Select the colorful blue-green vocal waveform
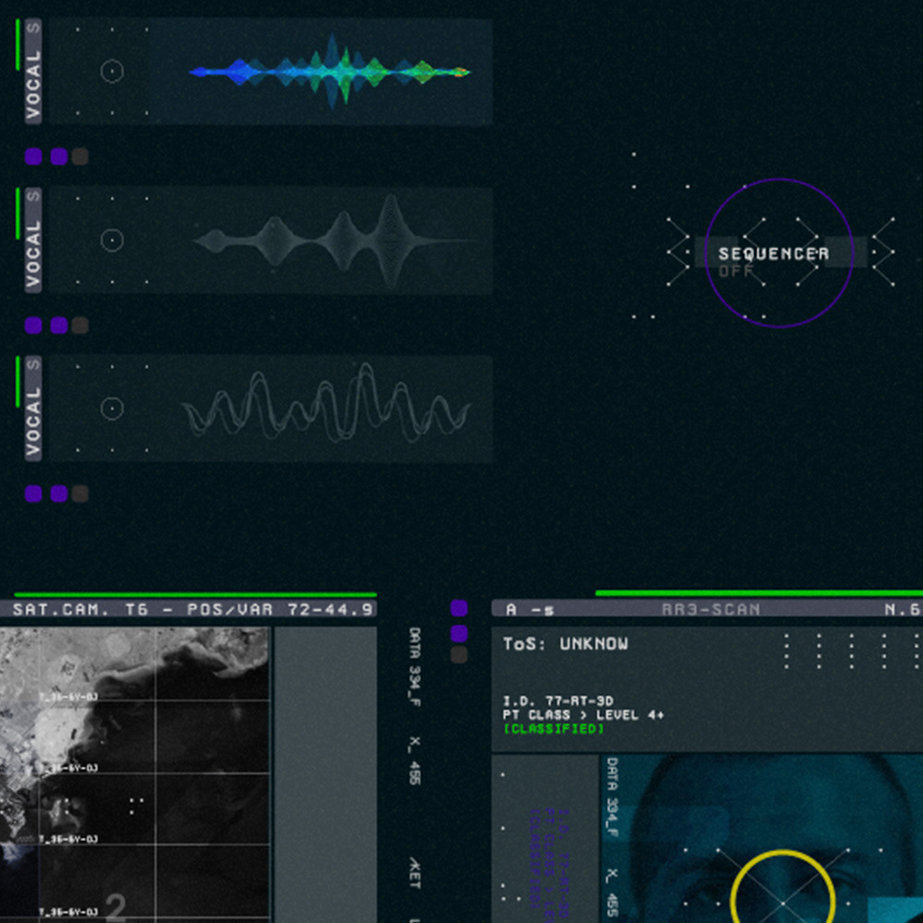The width and height of the screenshot is (923, 923). pyautogui.click(x=330, y=72)
